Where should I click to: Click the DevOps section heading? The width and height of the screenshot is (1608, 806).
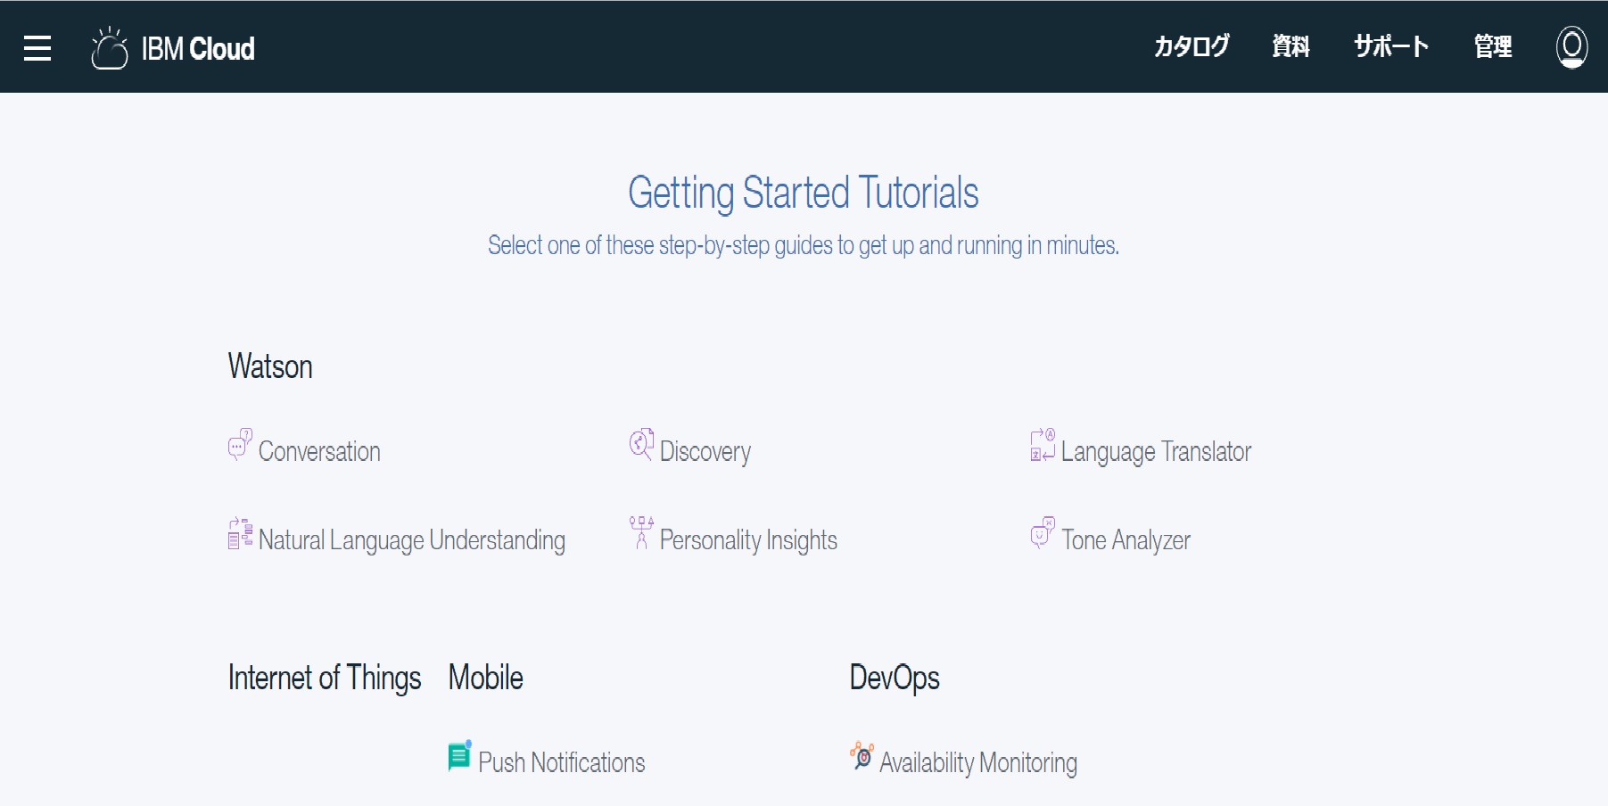895,678
